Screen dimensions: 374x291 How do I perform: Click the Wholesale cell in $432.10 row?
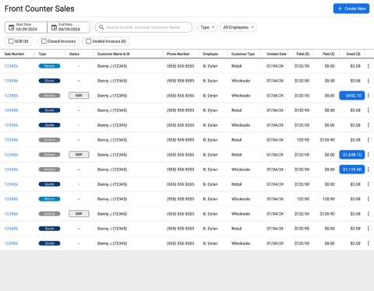(x=241, y=96)
